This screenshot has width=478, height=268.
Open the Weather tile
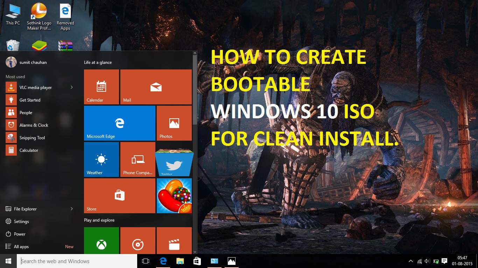[x=101, y=159]
